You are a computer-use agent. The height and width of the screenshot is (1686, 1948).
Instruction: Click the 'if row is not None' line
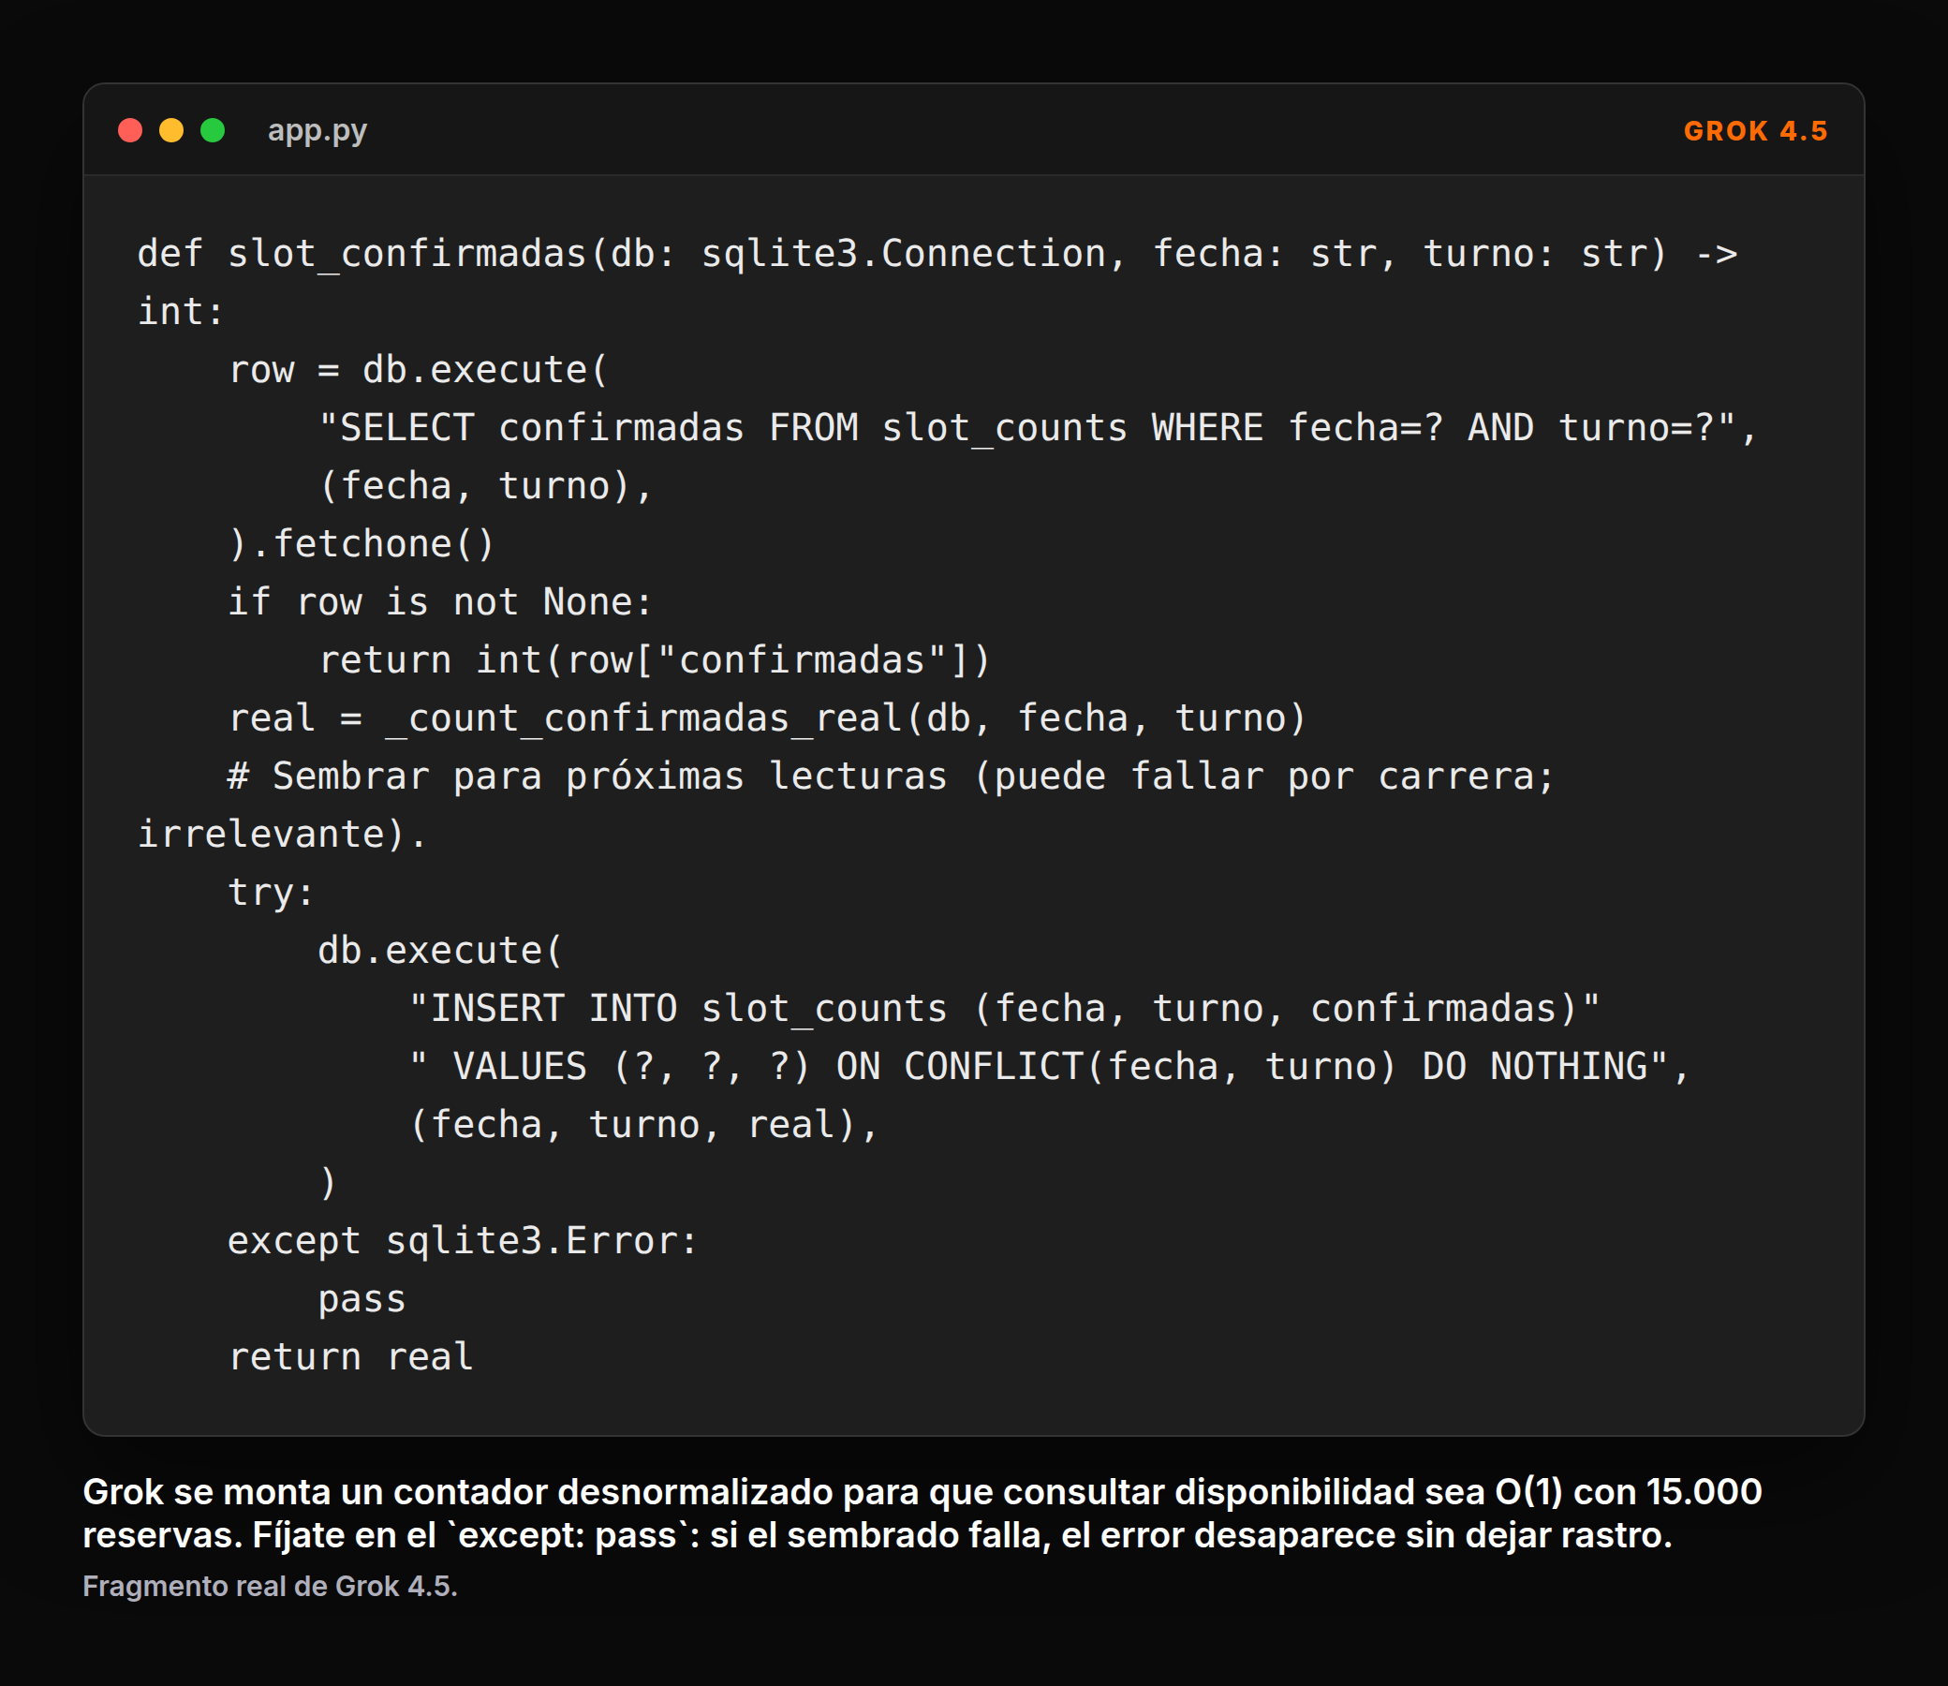[x=440, y=602]
